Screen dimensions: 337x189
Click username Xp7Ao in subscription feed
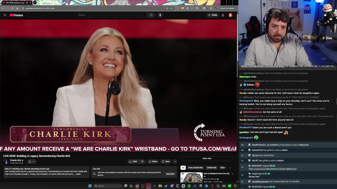(x=255, y=155)
